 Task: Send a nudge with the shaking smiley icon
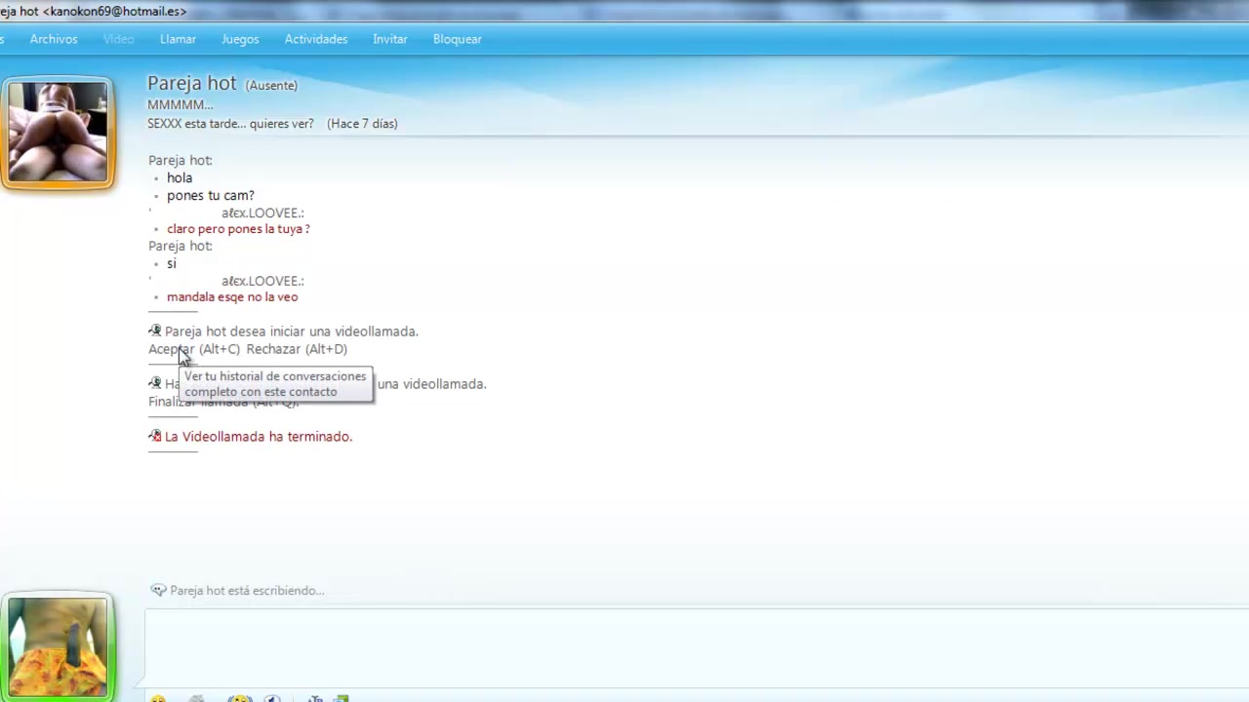coord(239,698)
